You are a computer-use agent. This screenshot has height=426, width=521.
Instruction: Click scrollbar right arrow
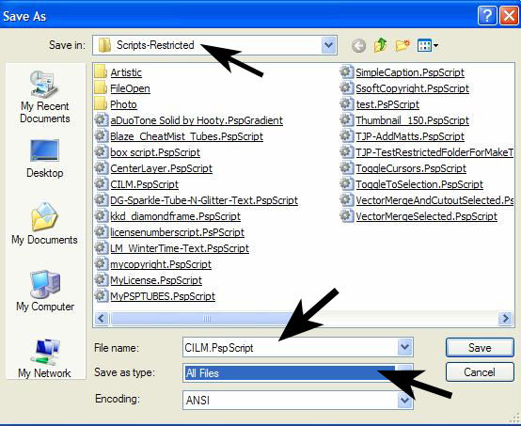tap(505, 319)
